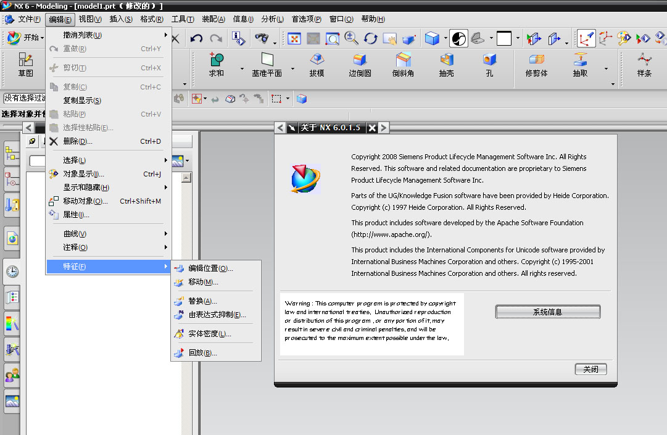
Task: Select the Trim Body (修剪体) tool
Action: pyautogui.click(x=536, y=65)
